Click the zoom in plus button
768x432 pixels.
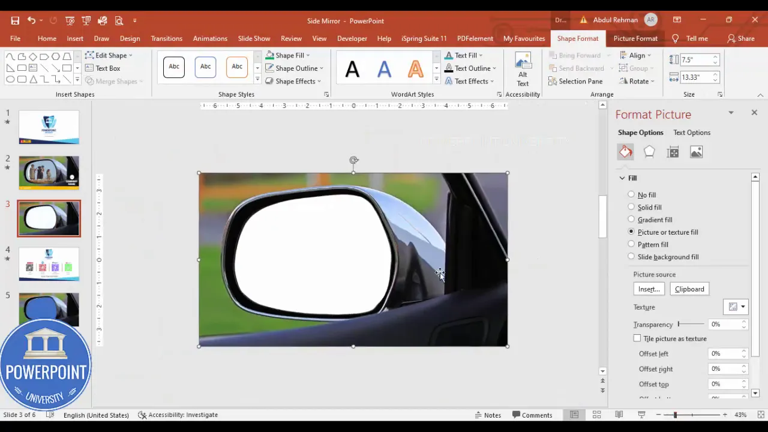click(x=725, y=415)
